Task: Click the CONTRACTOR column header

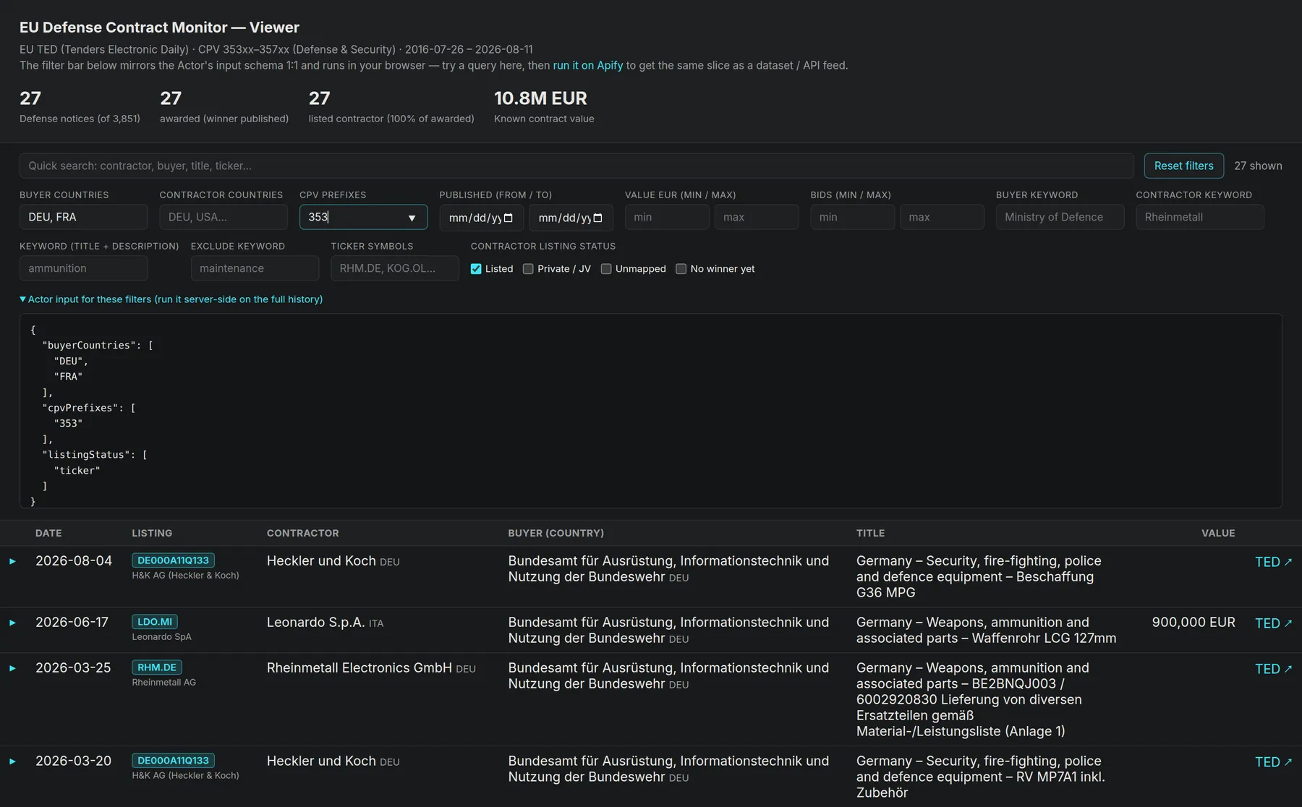Action: coord(302,533)
